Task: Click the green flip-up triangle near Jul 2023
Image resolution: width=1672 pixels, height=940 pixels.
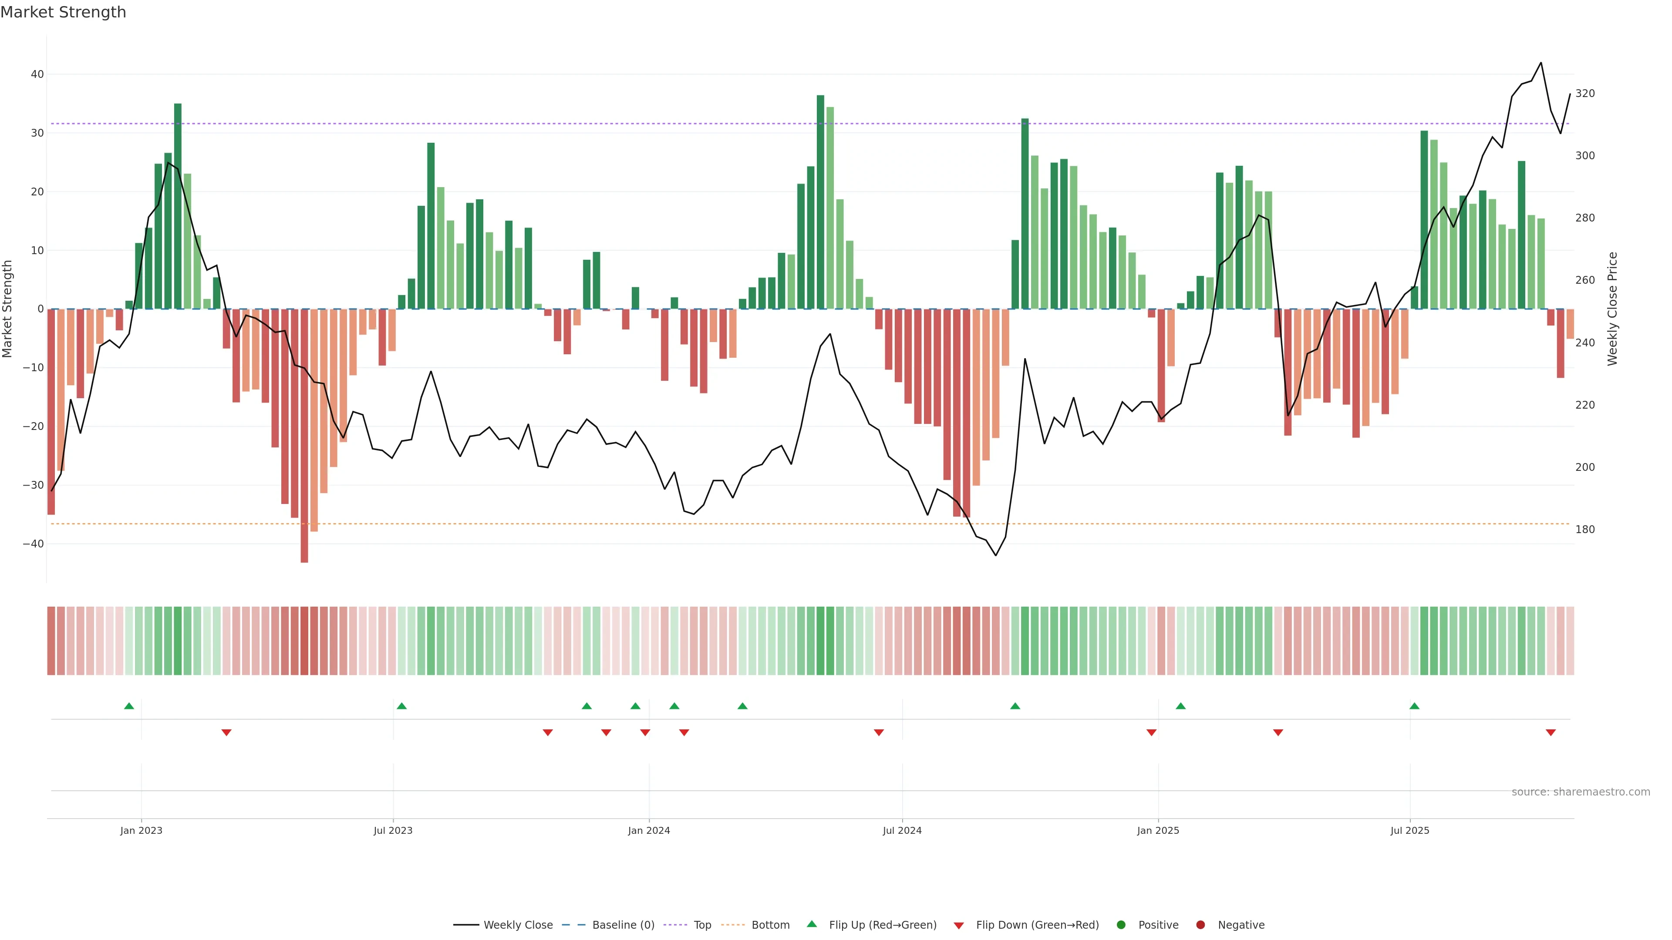Action: [x=402, y=706]
